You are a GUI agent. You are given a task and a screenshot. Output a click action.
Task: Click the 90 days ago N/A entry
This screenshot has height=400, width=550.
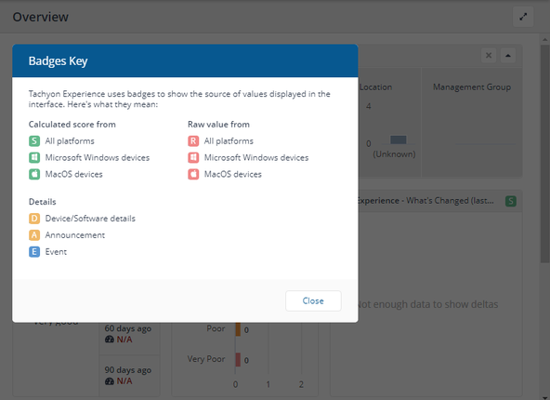128,376
